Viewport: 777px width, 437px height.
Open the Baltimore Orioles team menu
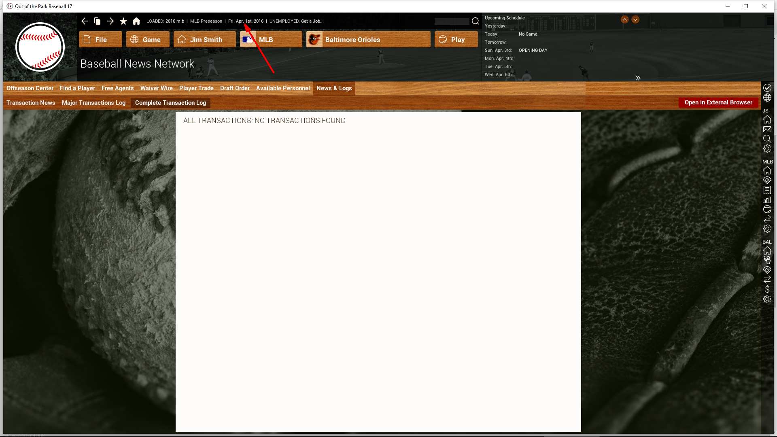coord(368,40)
